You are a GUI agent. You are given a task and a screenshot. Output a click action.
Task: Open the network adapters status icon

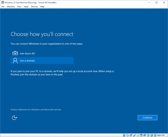(x=131, y=135)
